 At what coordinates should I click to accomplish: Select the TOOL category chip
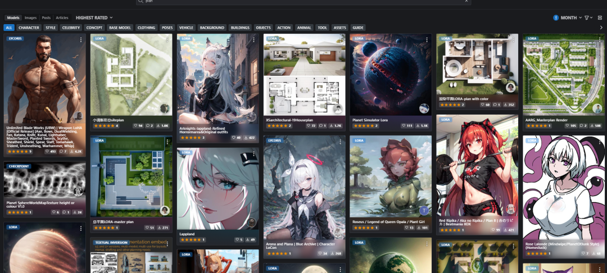(x=322, y=28)
